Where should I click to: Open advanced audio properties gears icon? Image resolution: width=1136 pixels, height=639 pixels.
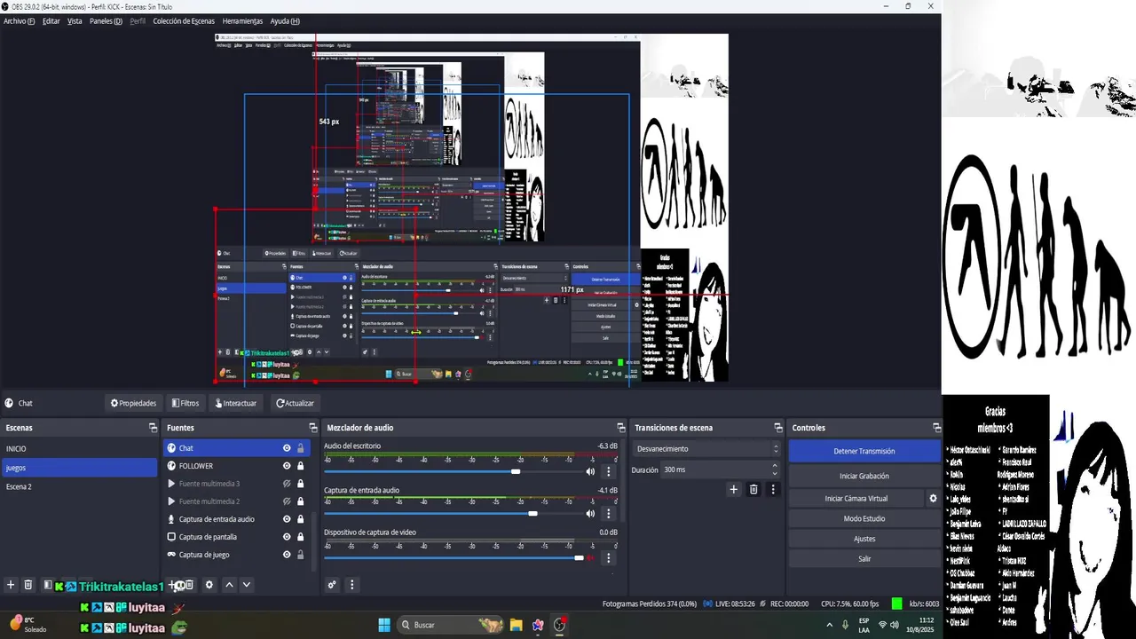click(332, 585)
